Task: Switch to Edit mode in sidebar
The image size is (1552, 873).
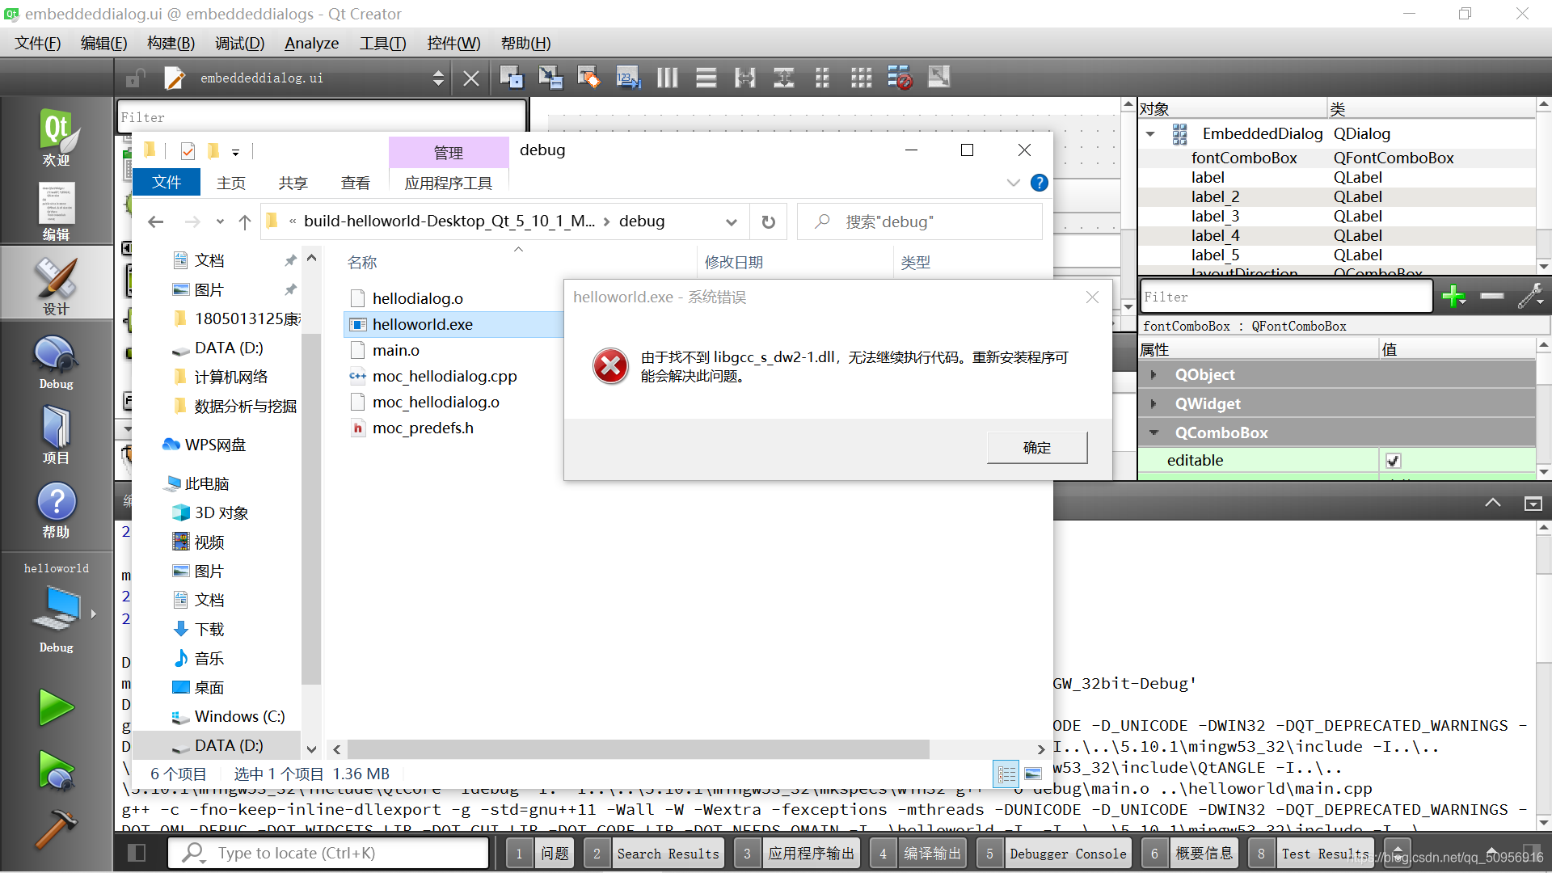Action: point(56,211)
